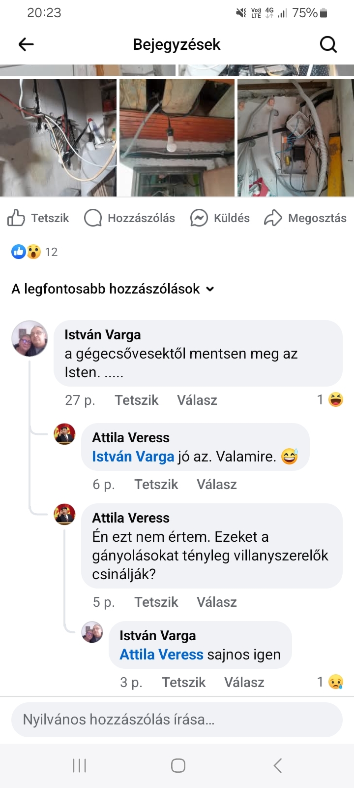354x788 pixels.
Task: Open the middle photo with hanging light bulb
Action: [x=177, y=138]
